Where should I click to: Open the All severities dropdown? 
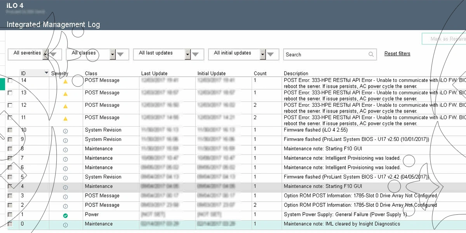click(45, 55)
